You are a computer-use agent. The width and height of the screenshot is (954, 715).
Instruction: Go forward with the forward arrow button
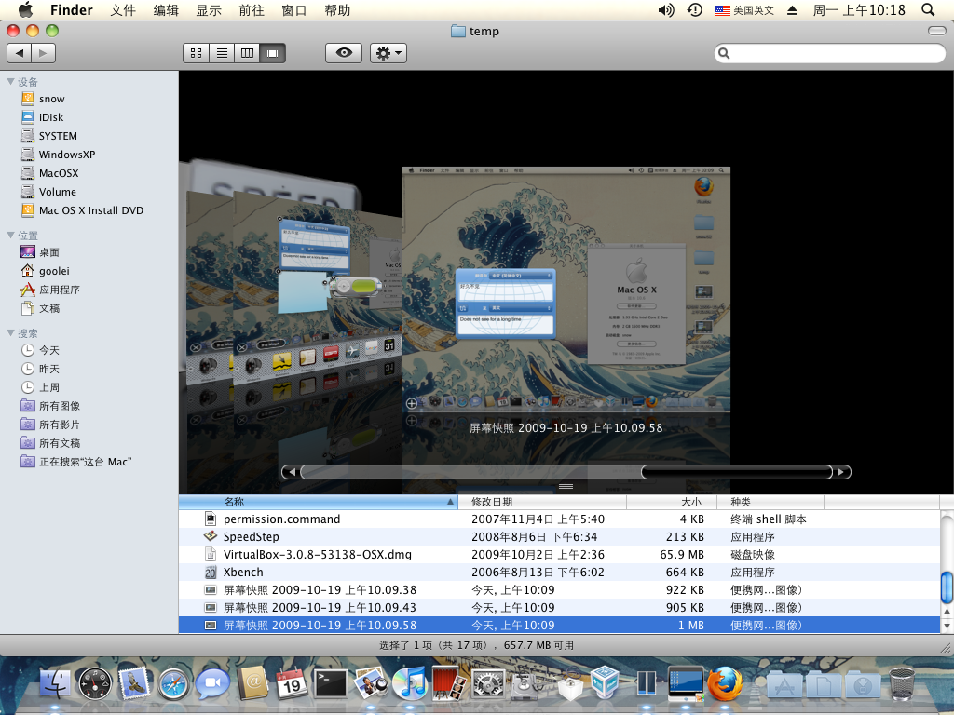pyautogui.click(x=43, y=53)
